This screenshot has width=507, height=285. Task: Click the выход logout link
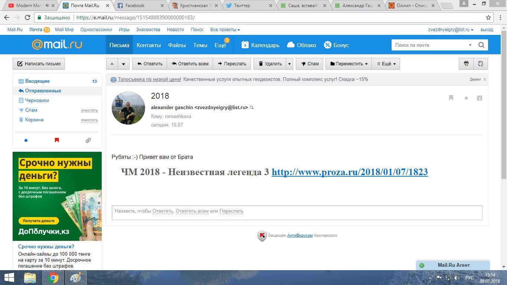click(x=487, y=30)
